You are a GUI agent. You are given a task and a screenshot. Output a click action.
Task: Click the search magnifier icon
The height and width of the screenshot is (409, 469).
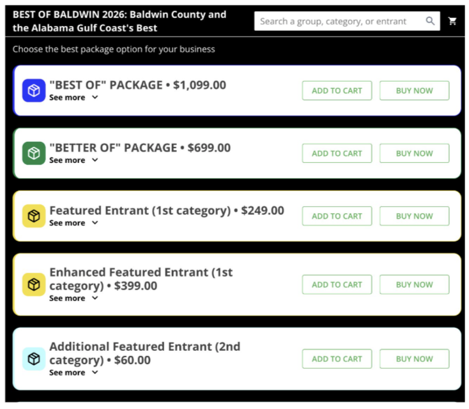(431, 21)
